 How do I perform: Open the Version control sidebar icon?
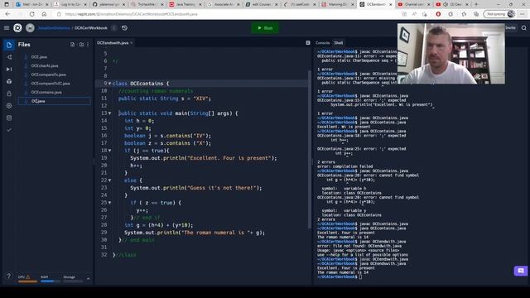pyautogui.click(x=9, y=57)
